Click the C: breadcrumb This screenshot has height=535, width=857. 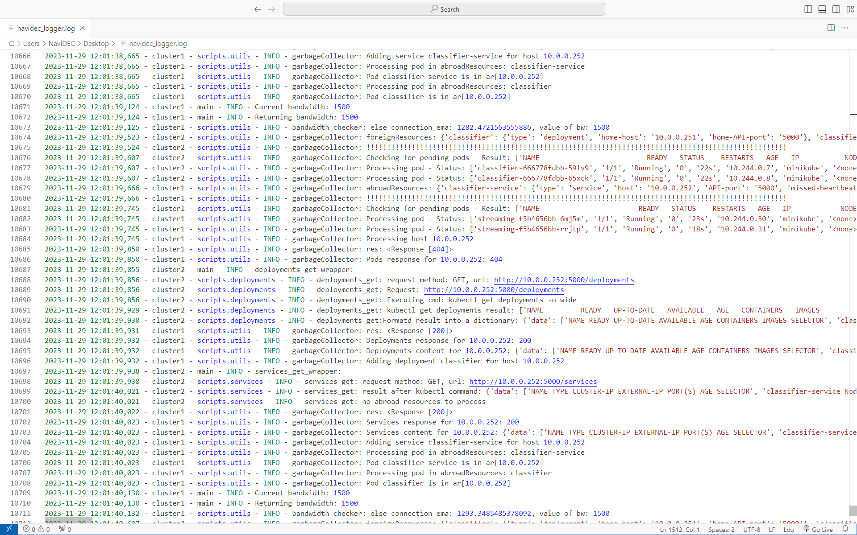click(x=12, y=43)
